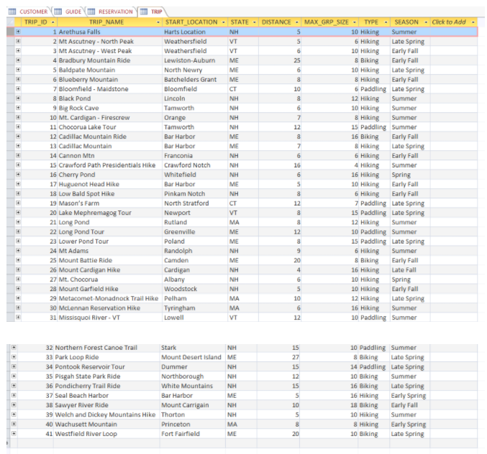
Task: Click the TRIP tab table icon
Action: (144, 11)
